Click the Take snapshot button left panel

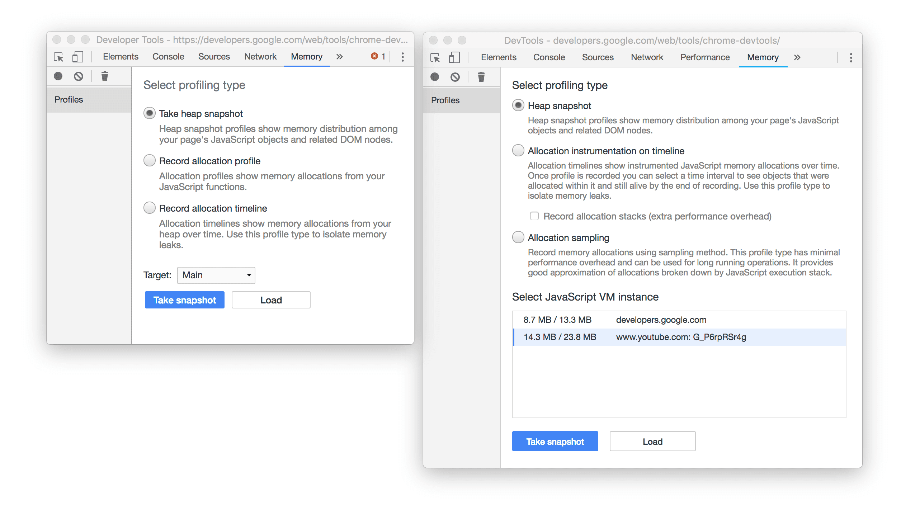coord(184,299)
